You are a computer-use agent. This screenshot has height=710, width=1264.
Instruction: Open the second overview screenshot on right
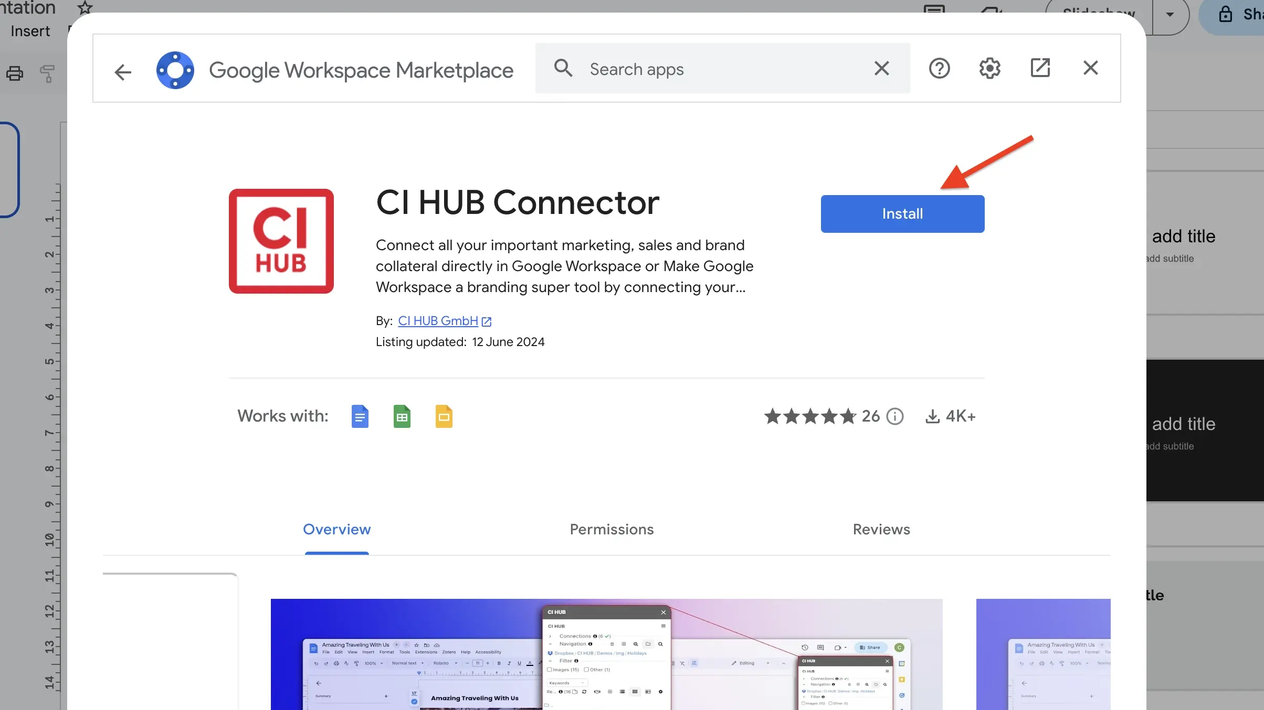click(1044, 654)
